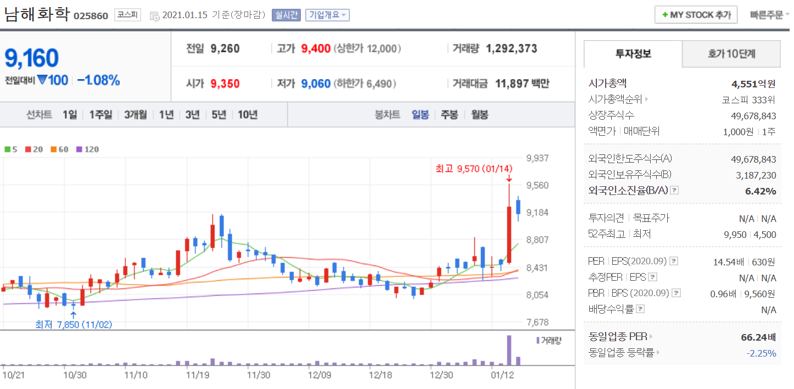Click the arrow beside 동일업종 PER
Viewport: 794px width, 389px height.
click(x=651, y=337)
